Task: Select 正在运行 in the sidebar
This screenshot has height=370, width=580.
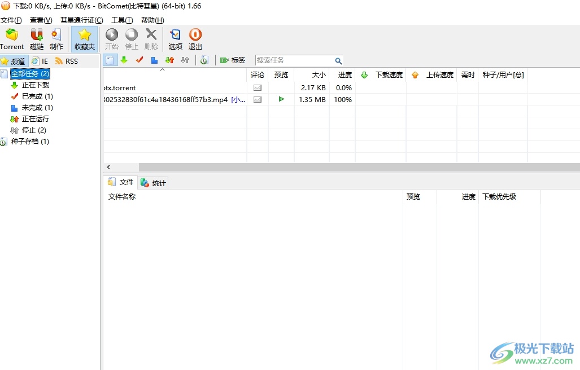Action: (x=35, y=118)
